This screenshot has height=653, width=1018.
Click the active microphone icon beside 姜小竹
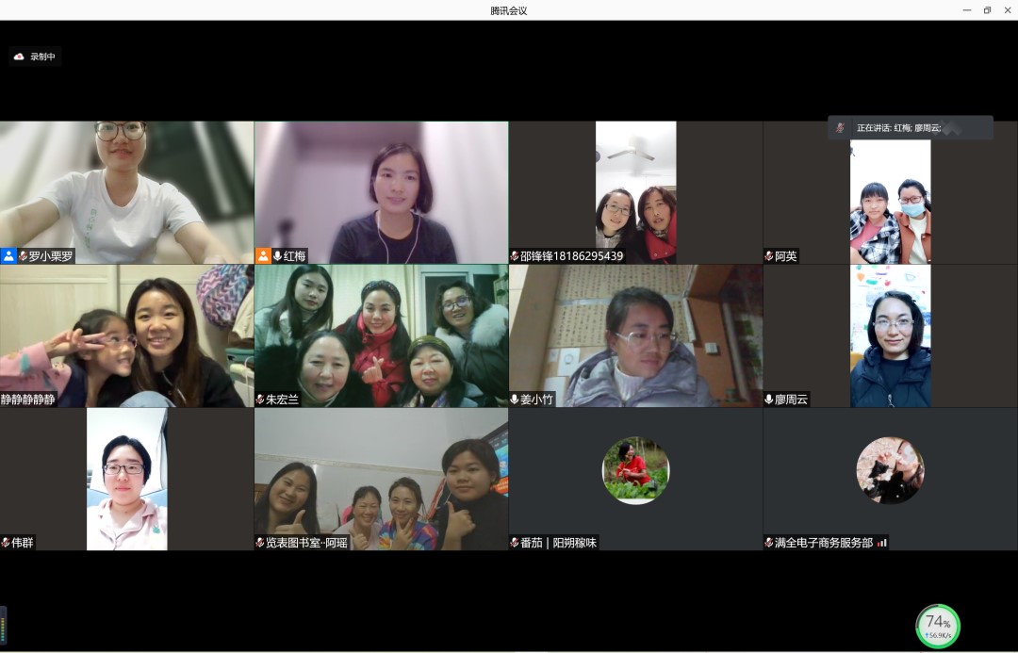pos(515,400)
